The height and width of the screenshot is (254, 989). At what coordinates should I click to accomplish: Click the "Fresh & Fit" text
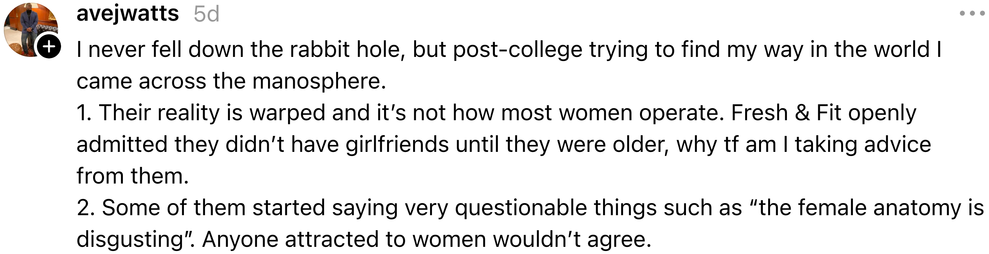(785, 113)
